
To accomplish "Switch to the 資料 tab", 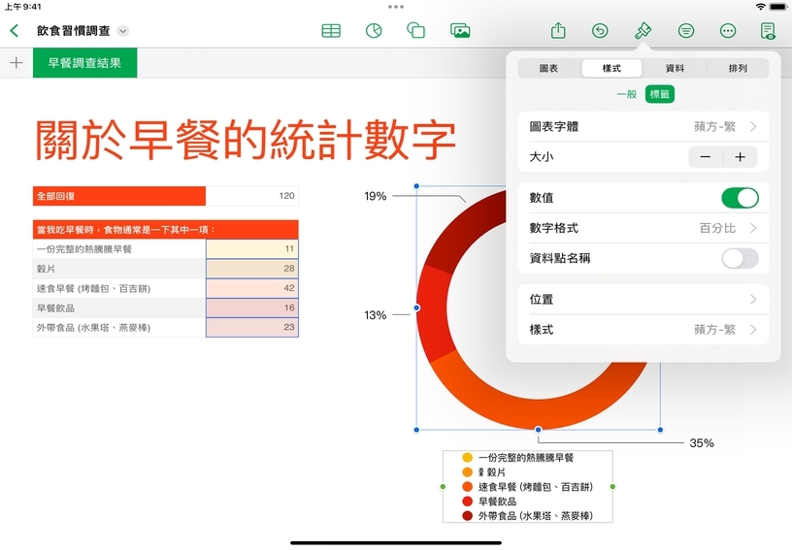I will [x=675, y=69].
